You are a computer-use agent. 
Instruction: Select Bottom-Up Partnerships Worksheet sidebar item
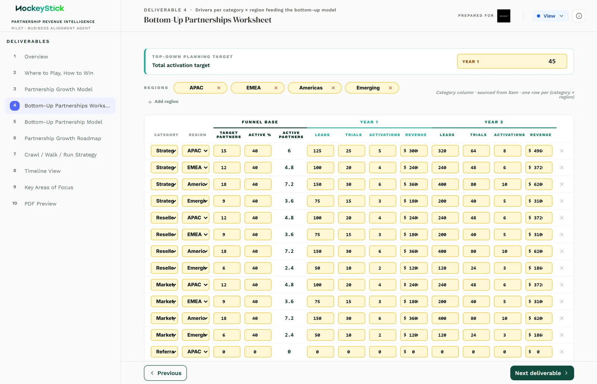tap(60, 106)
